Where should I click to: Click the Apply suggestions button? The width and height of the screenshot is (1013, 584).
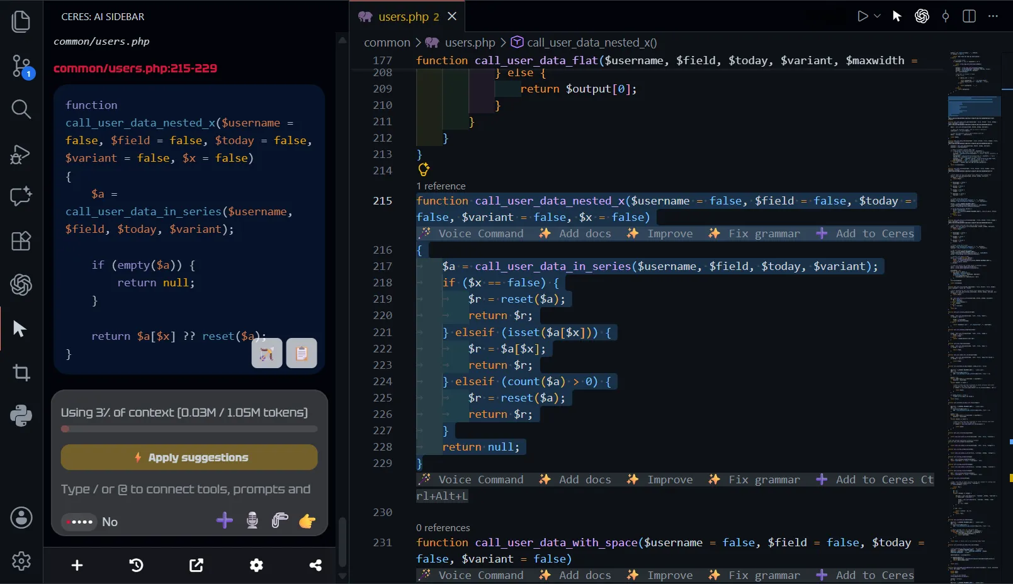coord(189,458)
